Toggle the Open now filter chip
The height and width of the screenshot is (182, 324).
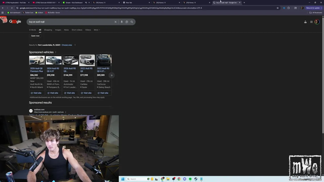tap(35, 36)
